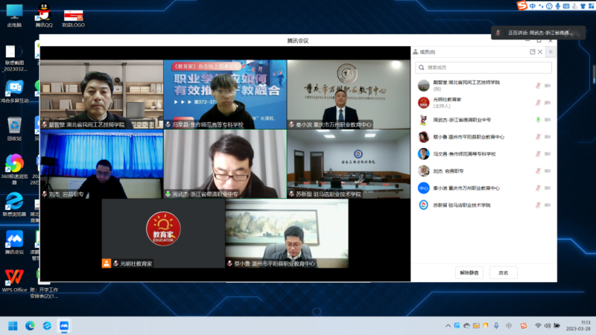Select 冯文昌 video tile
The height and width of the screenshot is (335, 596).
click(x=225, y=95)
